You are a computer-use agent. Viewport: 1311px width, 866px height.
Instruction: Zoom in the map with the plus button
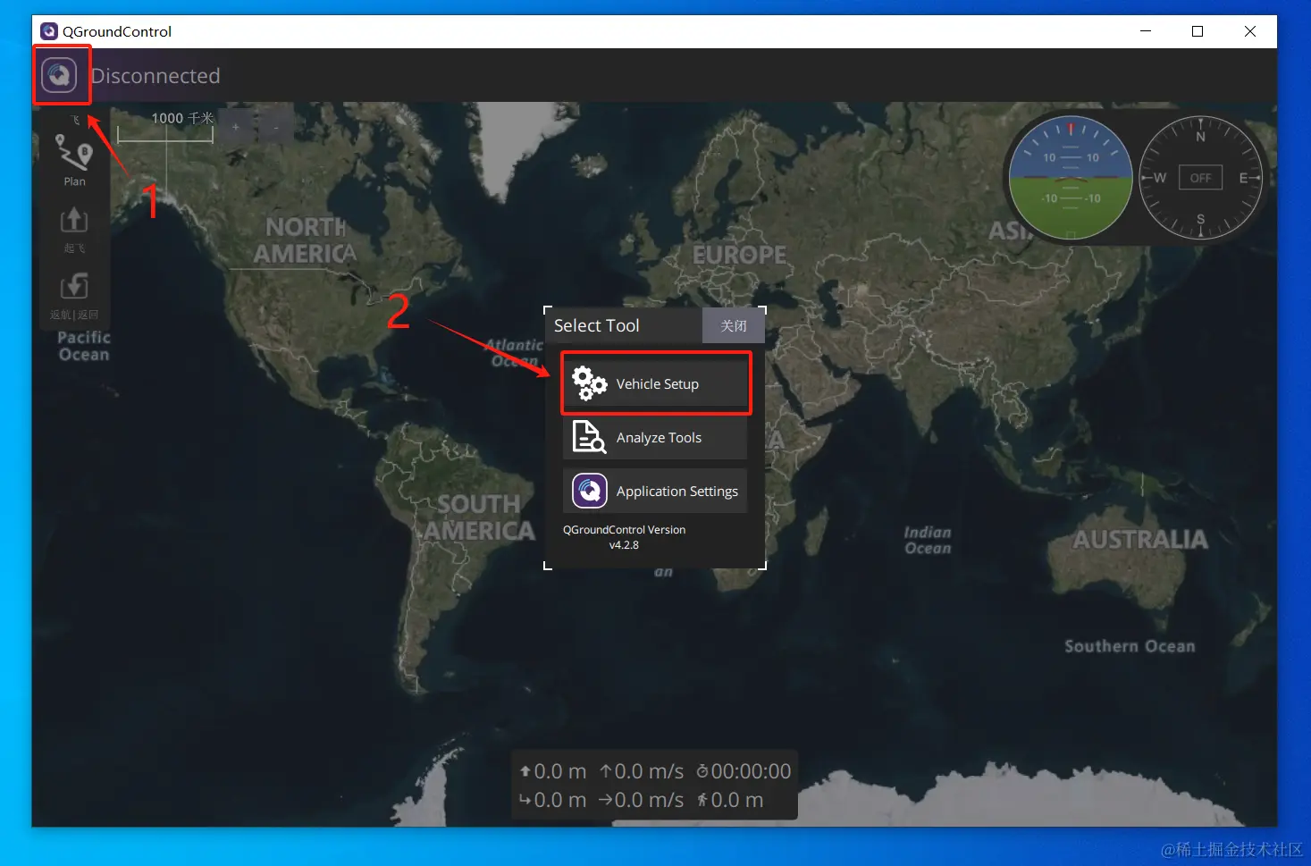pyautogui.click(x=236, y=128)
